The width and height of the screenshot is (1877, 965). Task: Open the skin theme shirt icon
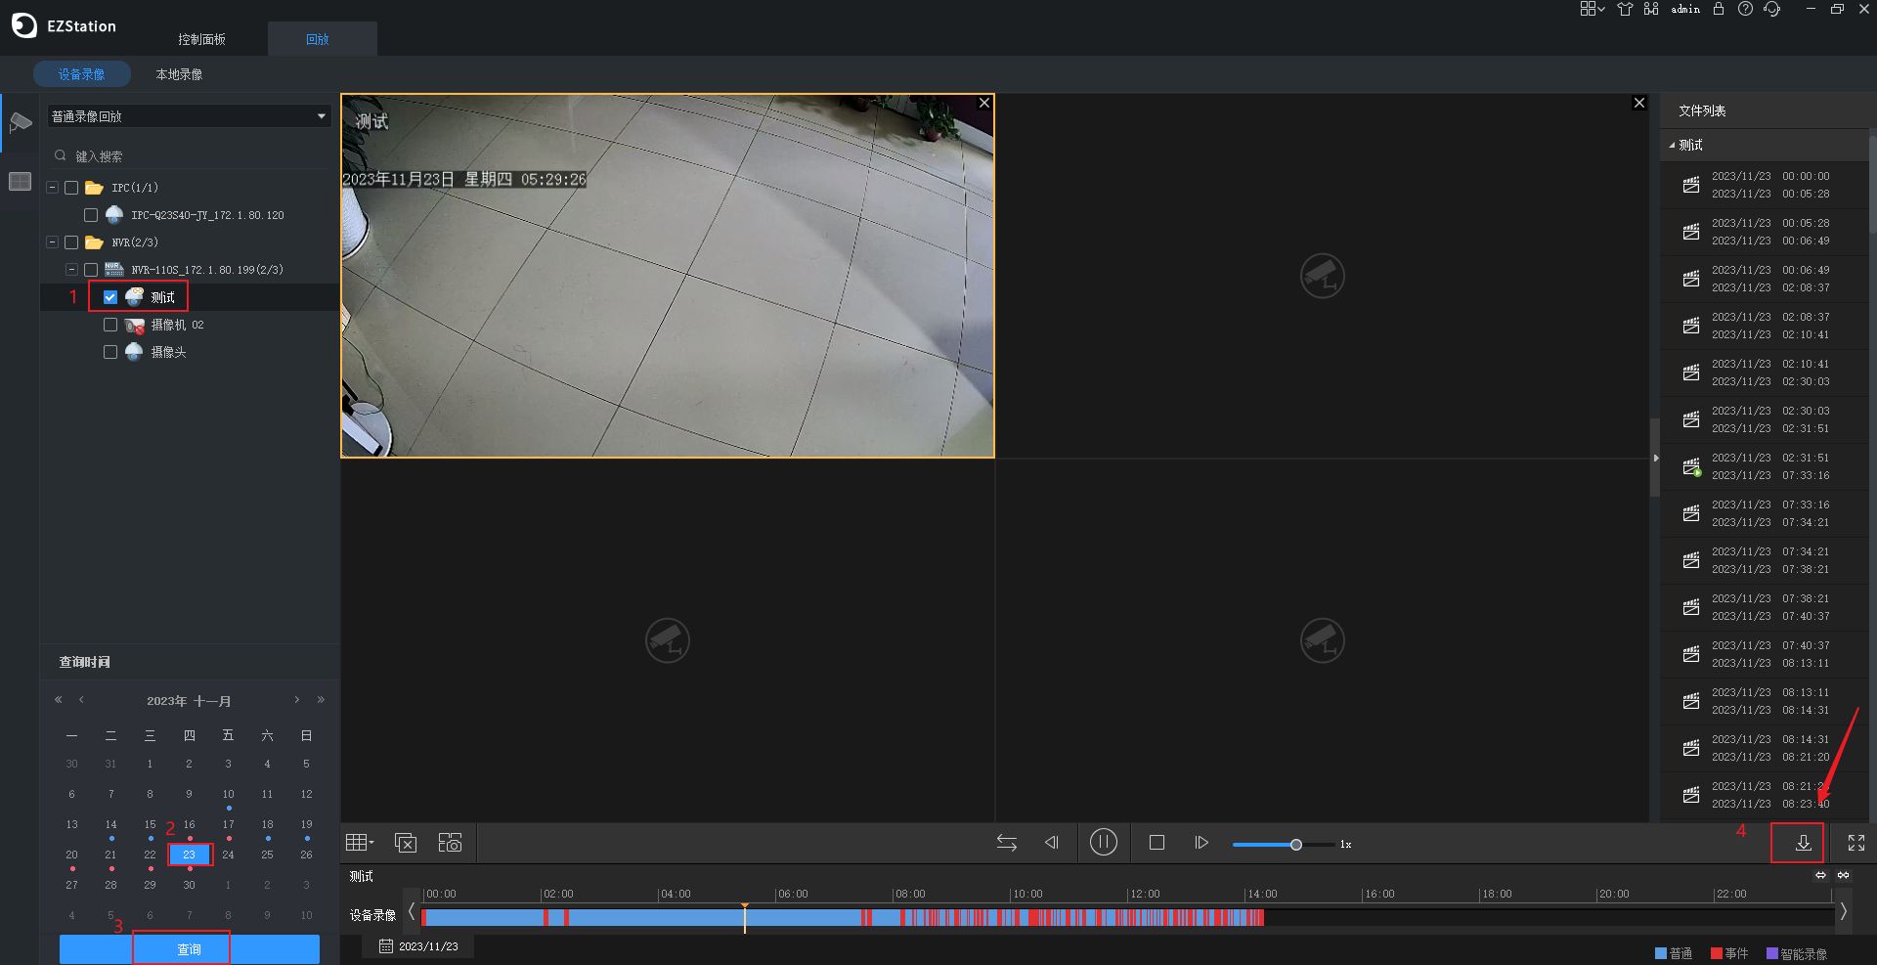(x=1625, y=9)
